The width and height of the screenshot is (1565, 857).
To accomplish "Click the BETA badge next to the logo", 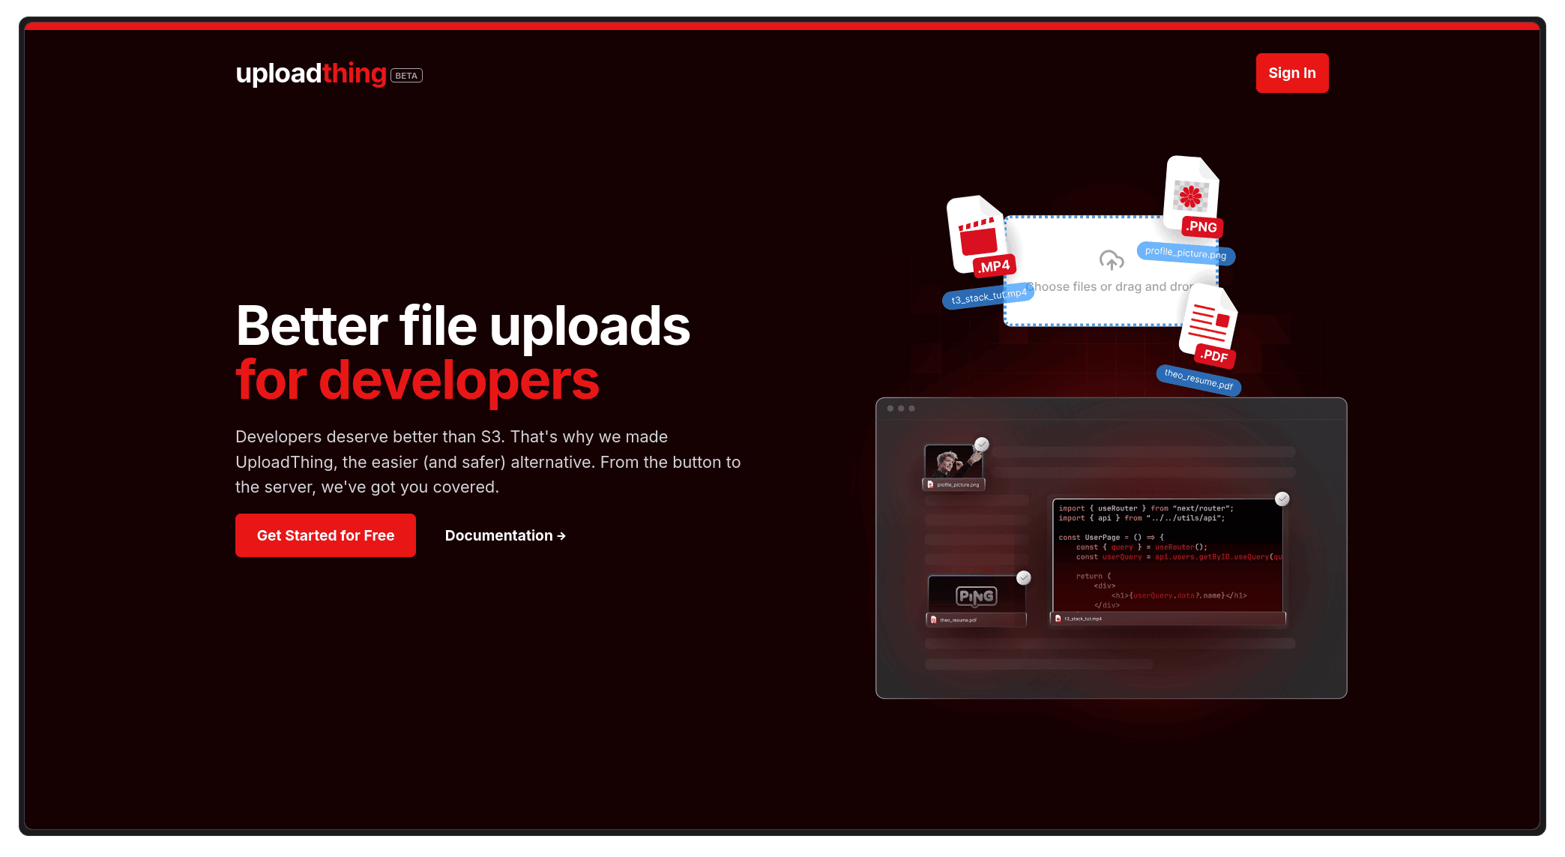I will tap(406, 75).
